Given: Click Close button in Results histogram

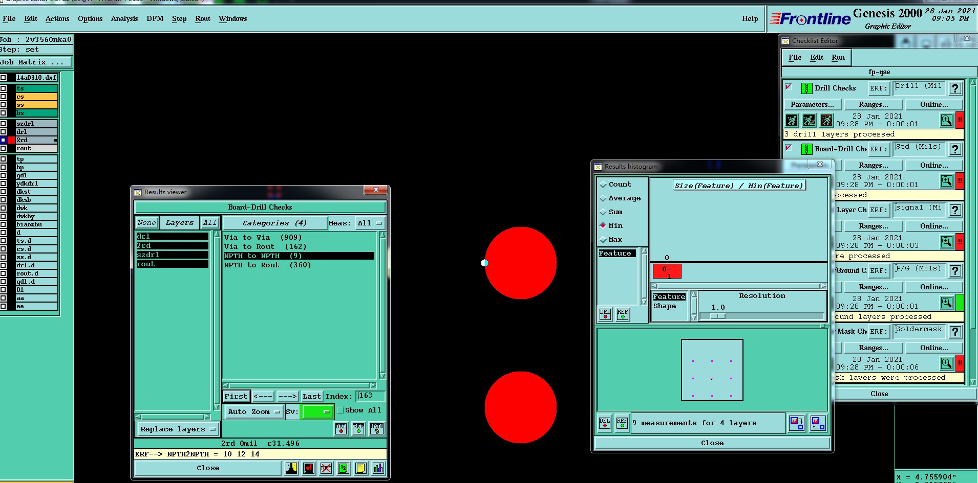Looking at the screenshot, I should coord(712,443).
